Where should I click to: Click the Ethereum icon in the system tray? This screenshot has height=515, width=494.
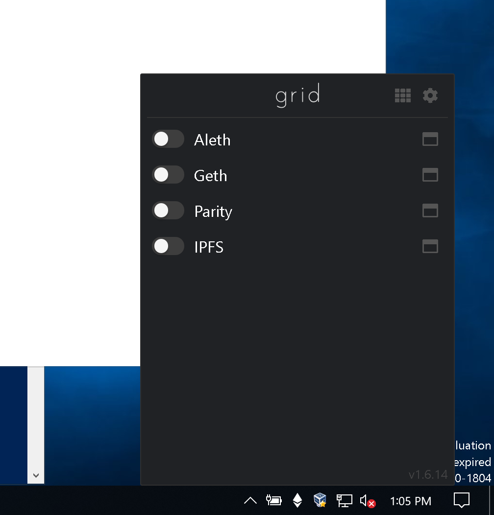297,500
